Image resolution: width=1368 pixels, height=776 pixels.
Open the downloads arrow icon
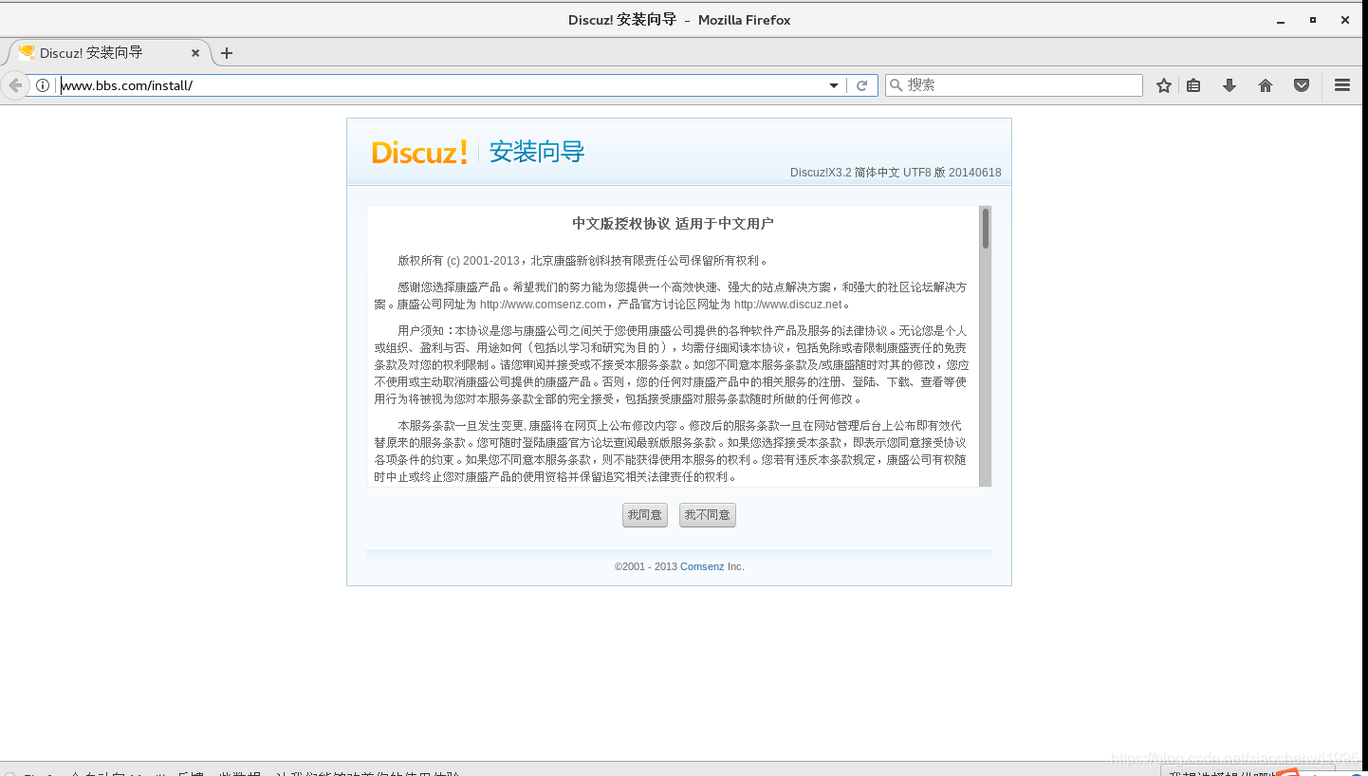pos(1229,85)
